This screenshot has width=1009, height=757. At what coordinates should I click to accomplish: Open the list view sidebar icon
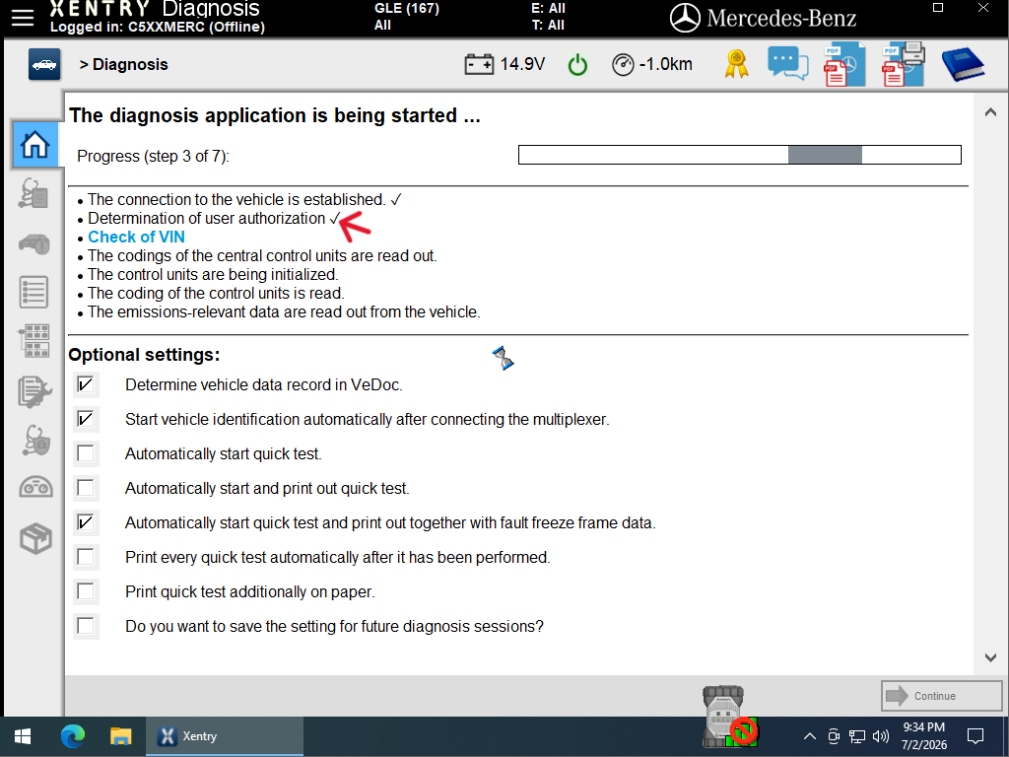(34, 292)
